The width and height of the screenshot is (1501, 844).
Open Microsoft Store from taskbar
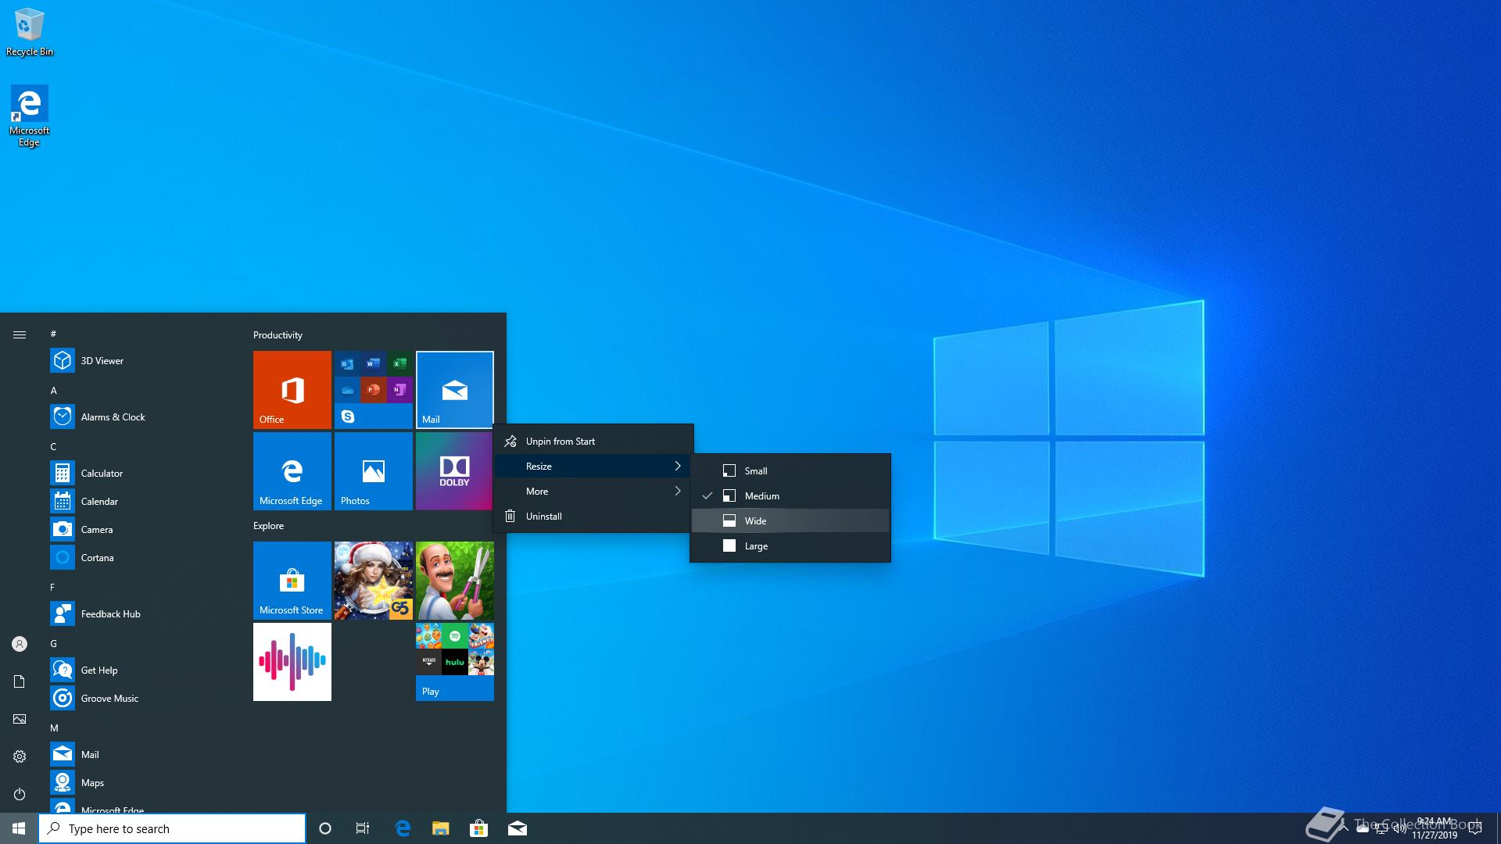click(x=478, y=828)
